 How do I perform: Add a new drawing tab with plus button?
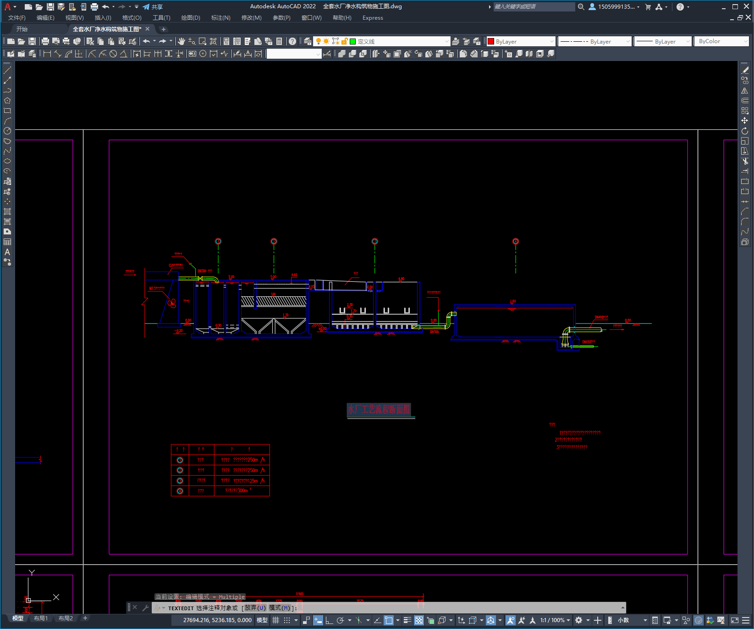click(x=164, y=29)
